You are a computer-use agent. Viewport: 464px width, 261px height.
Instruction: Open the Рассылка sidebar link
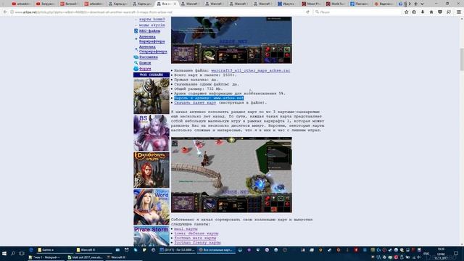pyautogui.click(x=149, y=57)
